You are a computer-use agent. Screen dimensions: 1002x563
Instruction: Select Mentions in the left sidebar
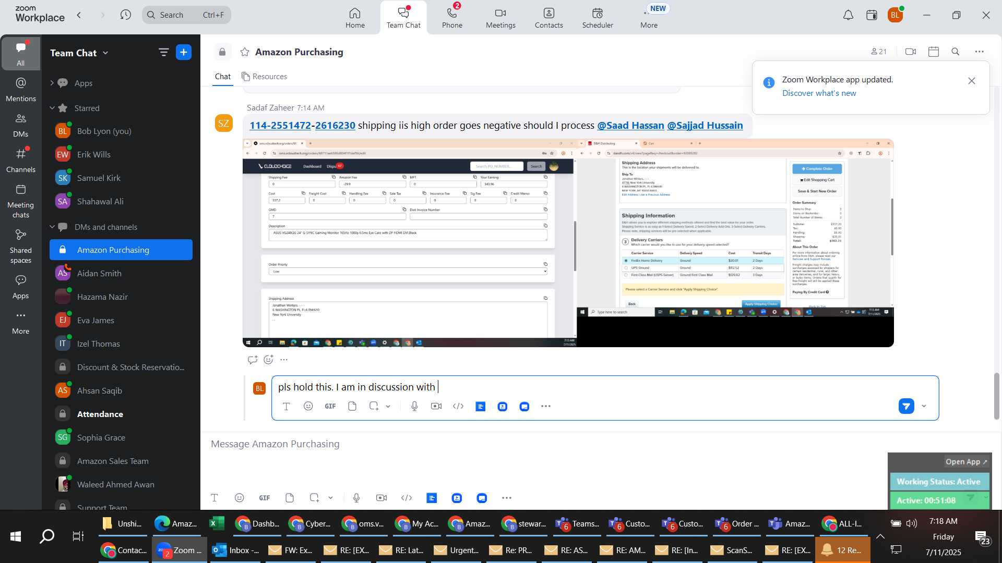point(21,90)
